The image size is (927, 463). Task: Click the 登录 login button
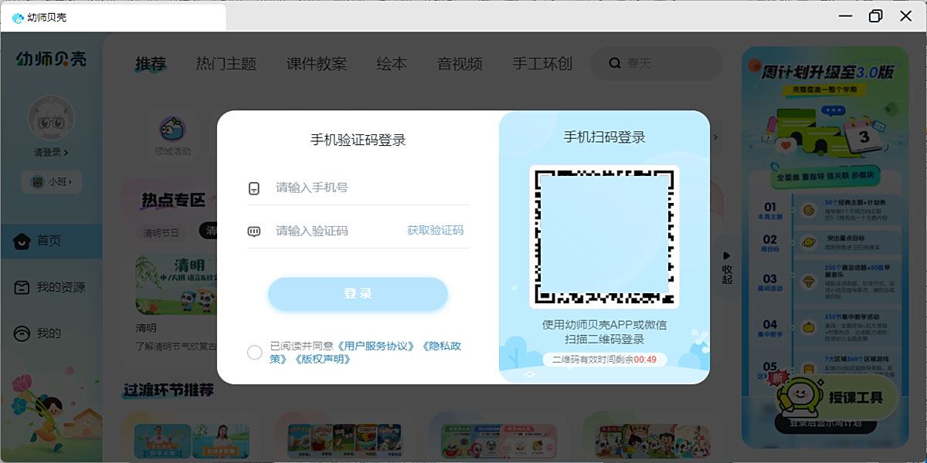point(358,294)
